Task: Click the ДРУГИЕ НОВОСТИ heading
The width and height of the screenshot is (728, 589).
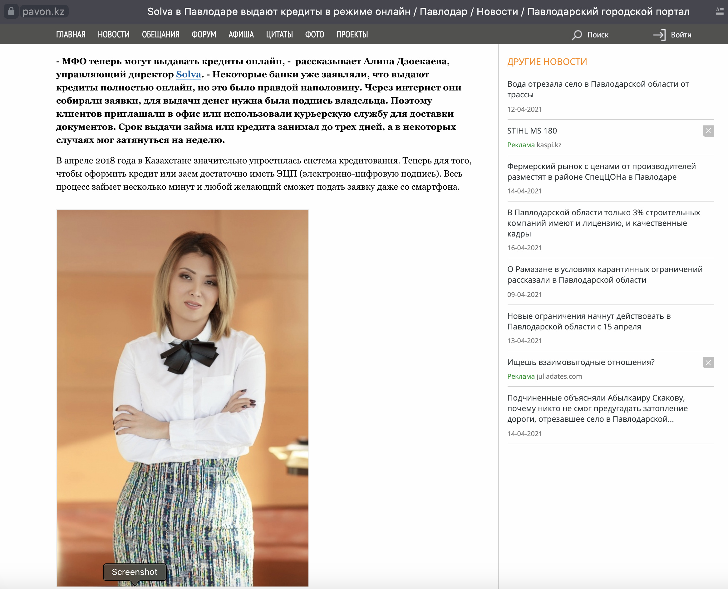Action: pos(547,62)
